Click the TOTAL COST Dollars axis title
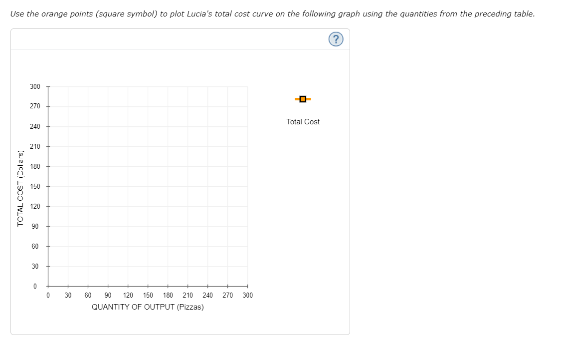Screen dimensions: 563x343 tap(20, 186)
